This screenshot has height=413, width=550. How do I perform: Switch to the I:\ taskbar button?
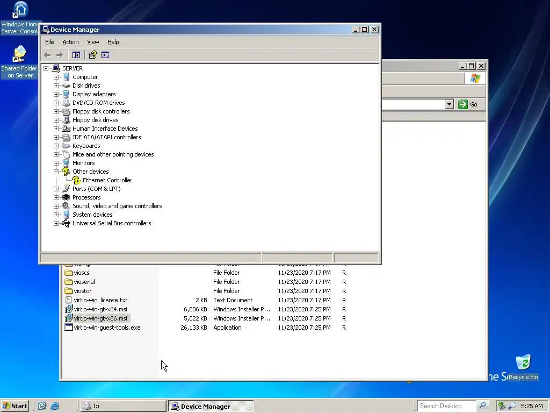(122, 406)
